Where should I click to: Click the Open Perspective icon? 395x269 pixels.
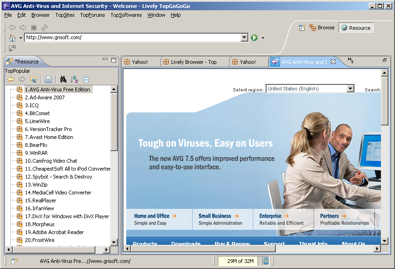(302, 28)
